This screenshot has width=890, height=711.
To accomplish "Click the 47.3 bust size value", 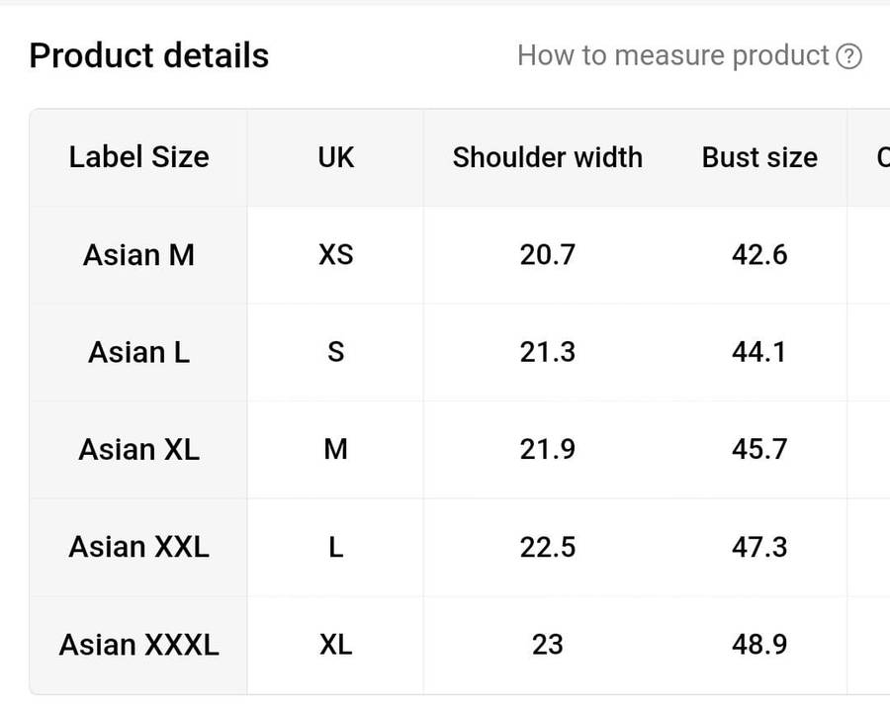I will coord(759,547).
